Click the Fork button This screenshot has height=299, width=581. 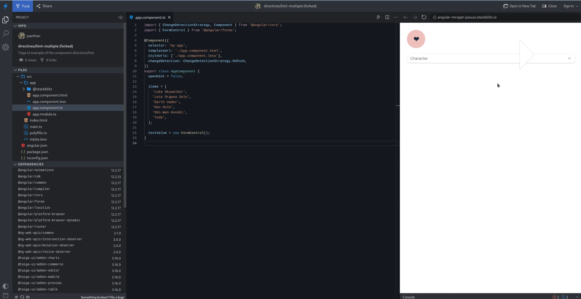(x=23, y=6)
